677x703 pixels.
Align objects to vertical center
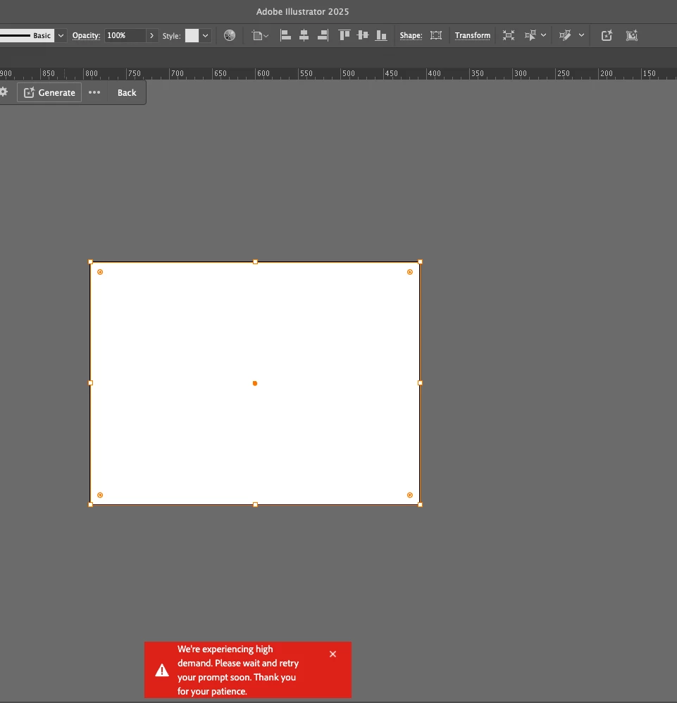363,35
